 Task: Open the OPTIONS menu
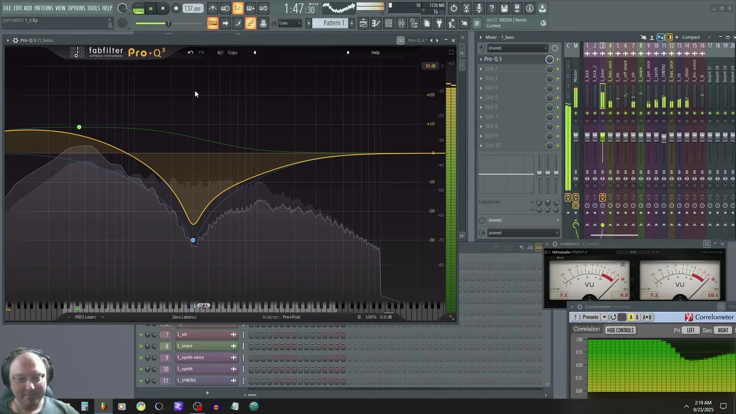(76, 8)
